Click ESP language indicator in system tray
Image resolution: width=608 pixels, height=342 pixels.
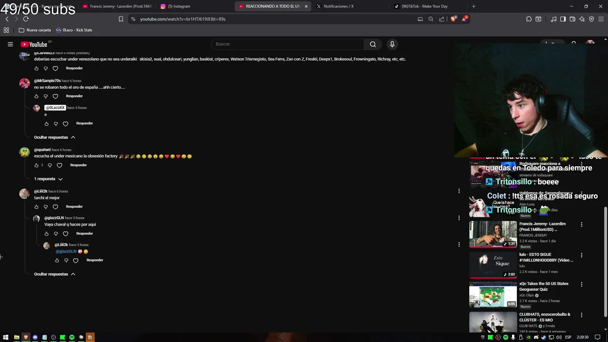pyautogui.click(x=568, y=337)
